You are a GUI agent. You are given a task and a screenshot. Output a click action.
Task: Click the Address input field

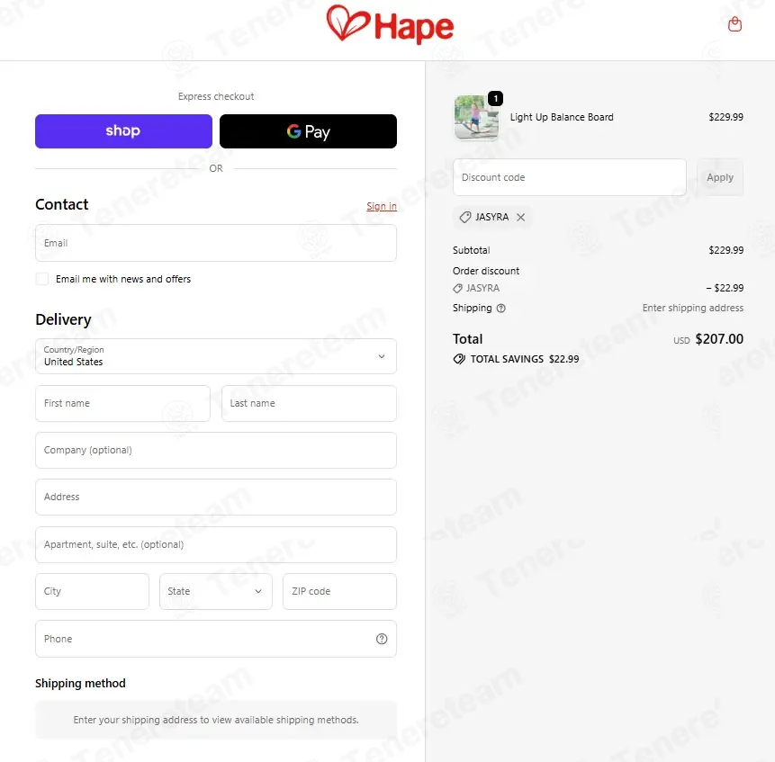click(x=216, y=497)
